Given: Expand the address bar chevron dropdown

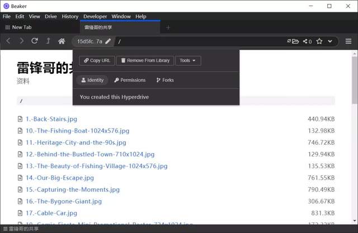Looking at the screenshot, I should (330, 41).
